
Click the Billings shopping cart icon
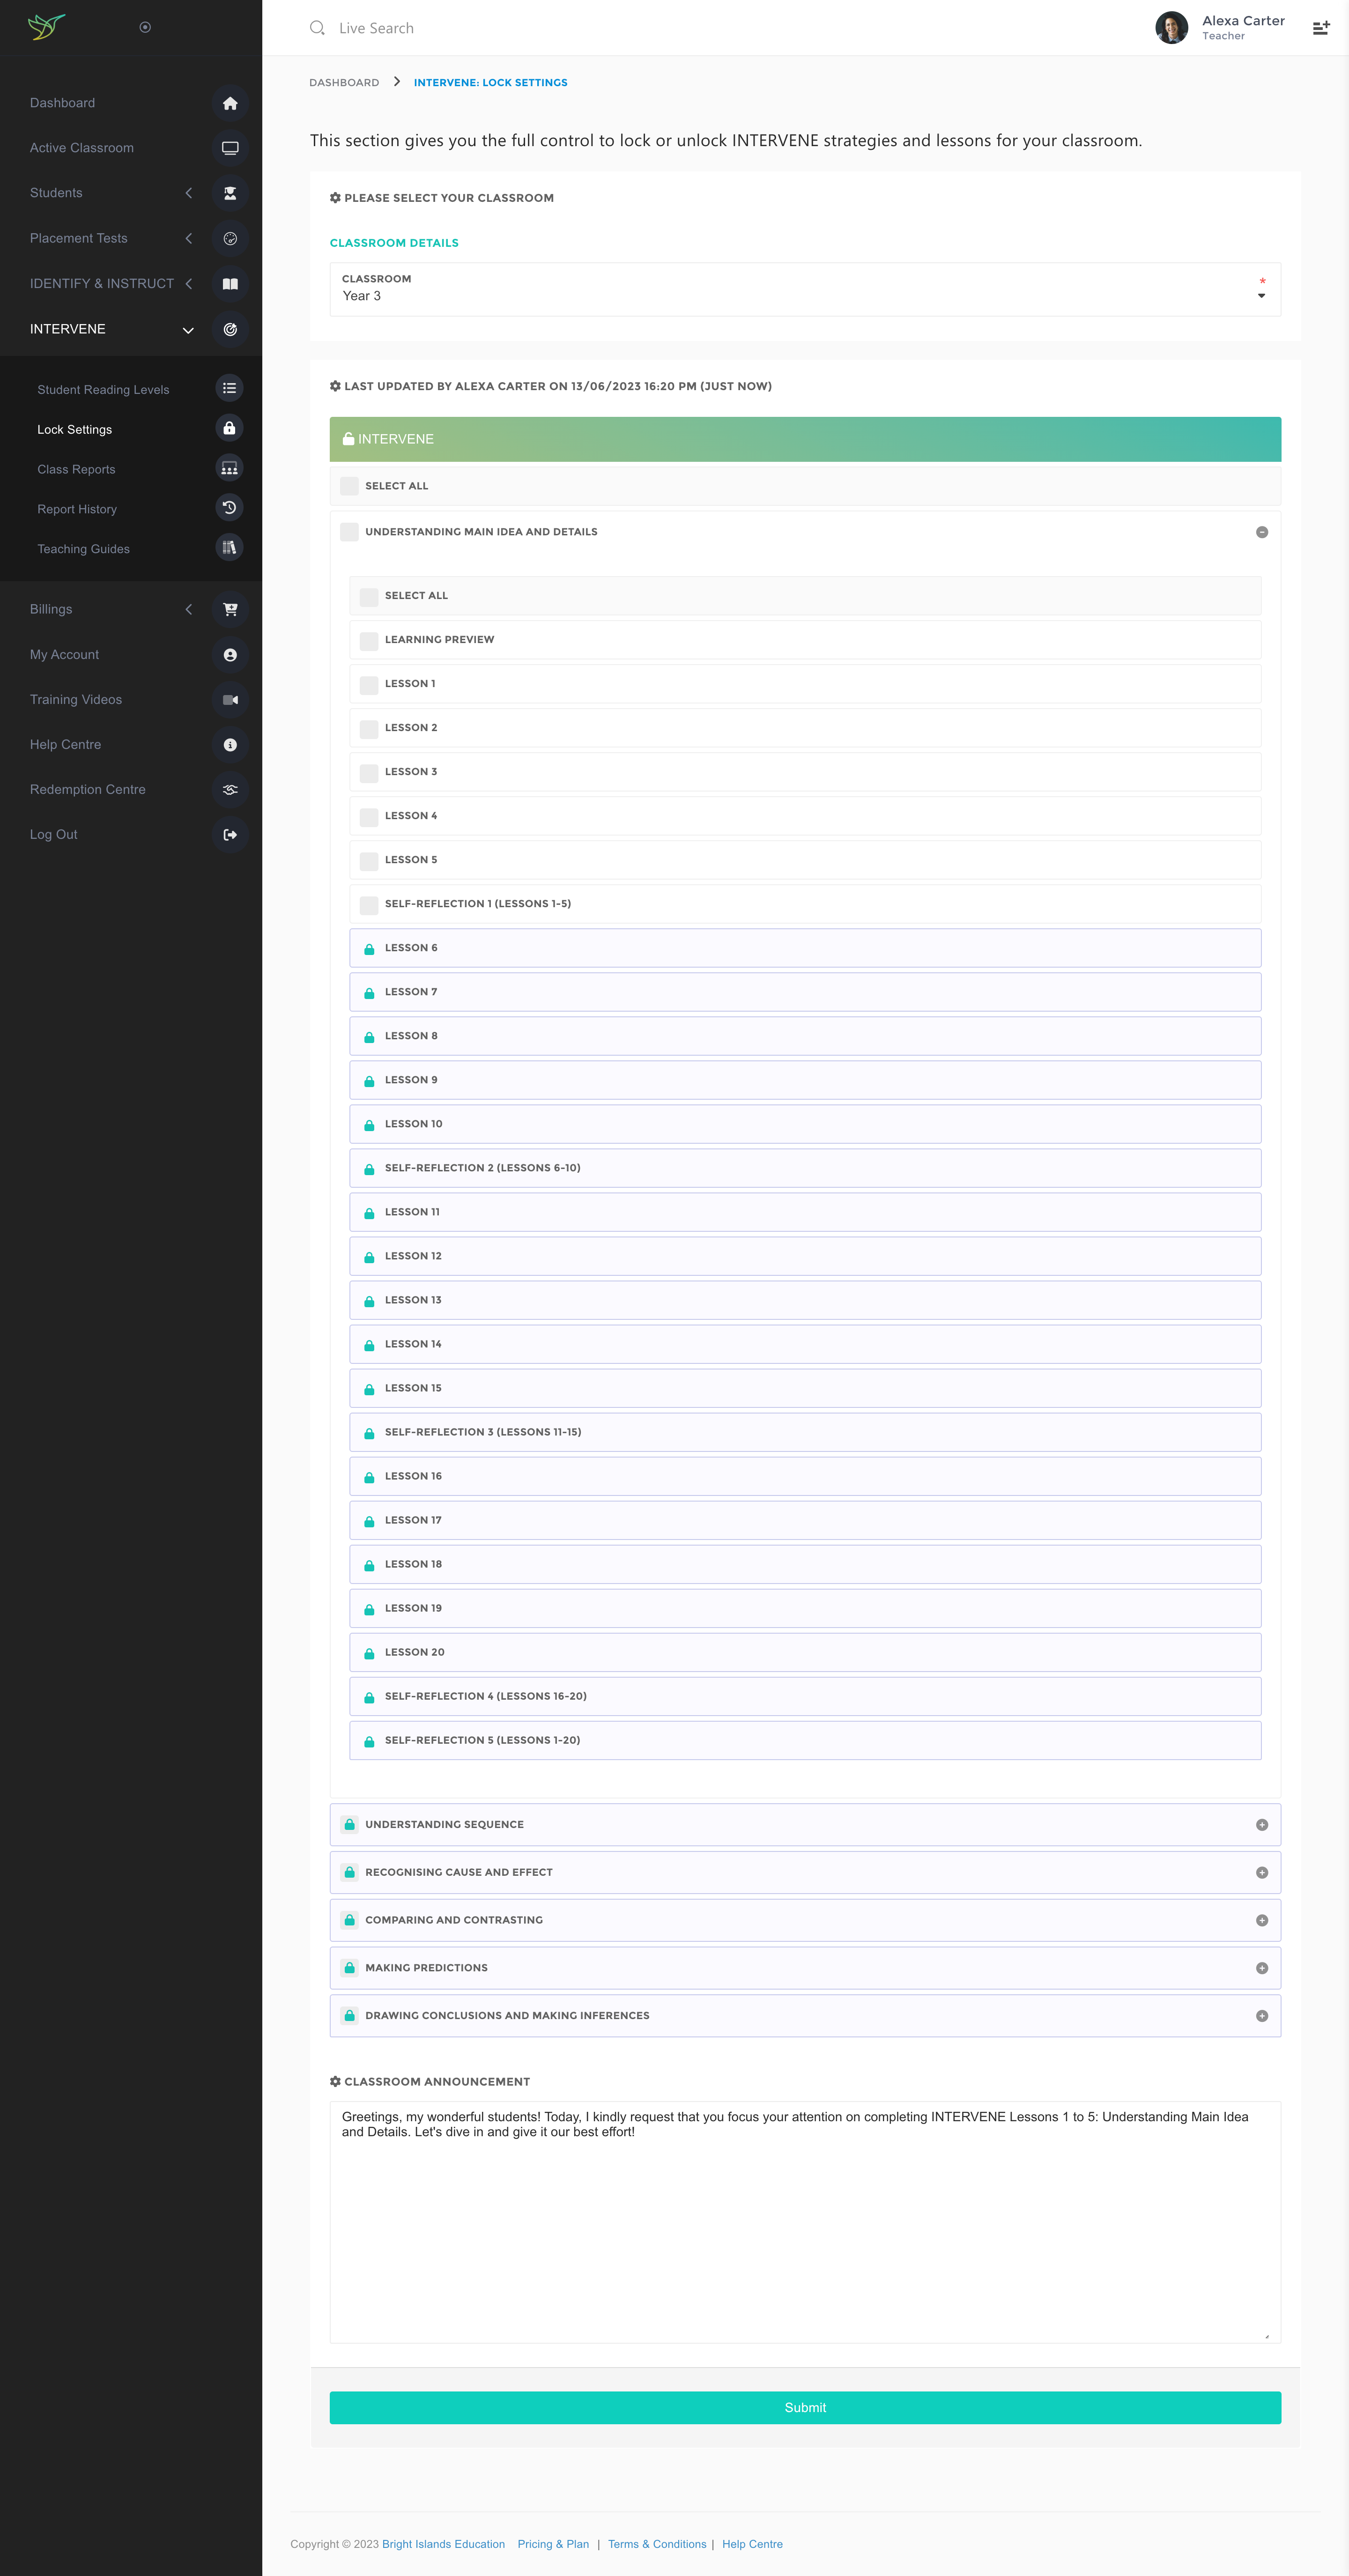coord(230,609)
